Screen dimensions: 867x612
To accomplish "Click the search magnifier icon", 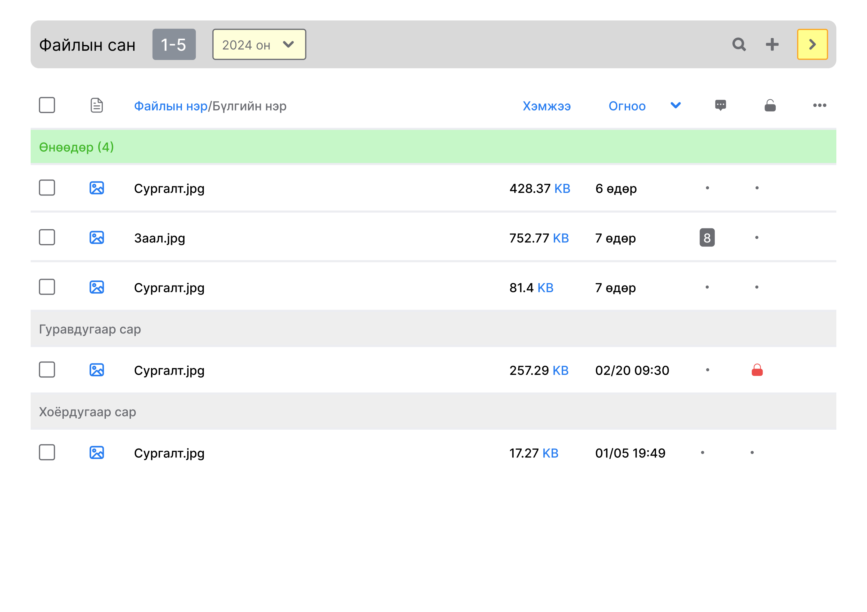I will [x=739, y=45].
